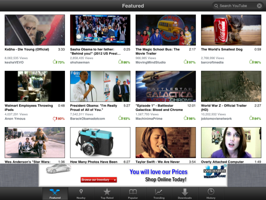266x200 pixels.
Task: Click the 'Ke$ha - Die Young (Official)' title
Action: pos(27,49)
